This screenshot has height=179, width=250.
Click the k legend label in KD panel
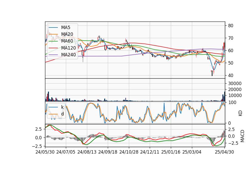click(62, 107)
